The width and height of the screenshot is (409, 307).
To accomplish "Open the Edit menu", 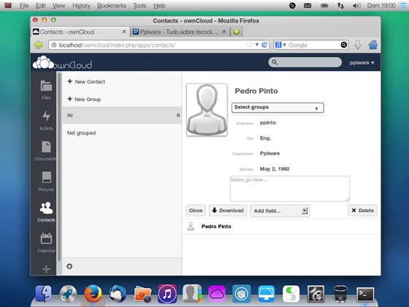I will click(x=40, y=6).
